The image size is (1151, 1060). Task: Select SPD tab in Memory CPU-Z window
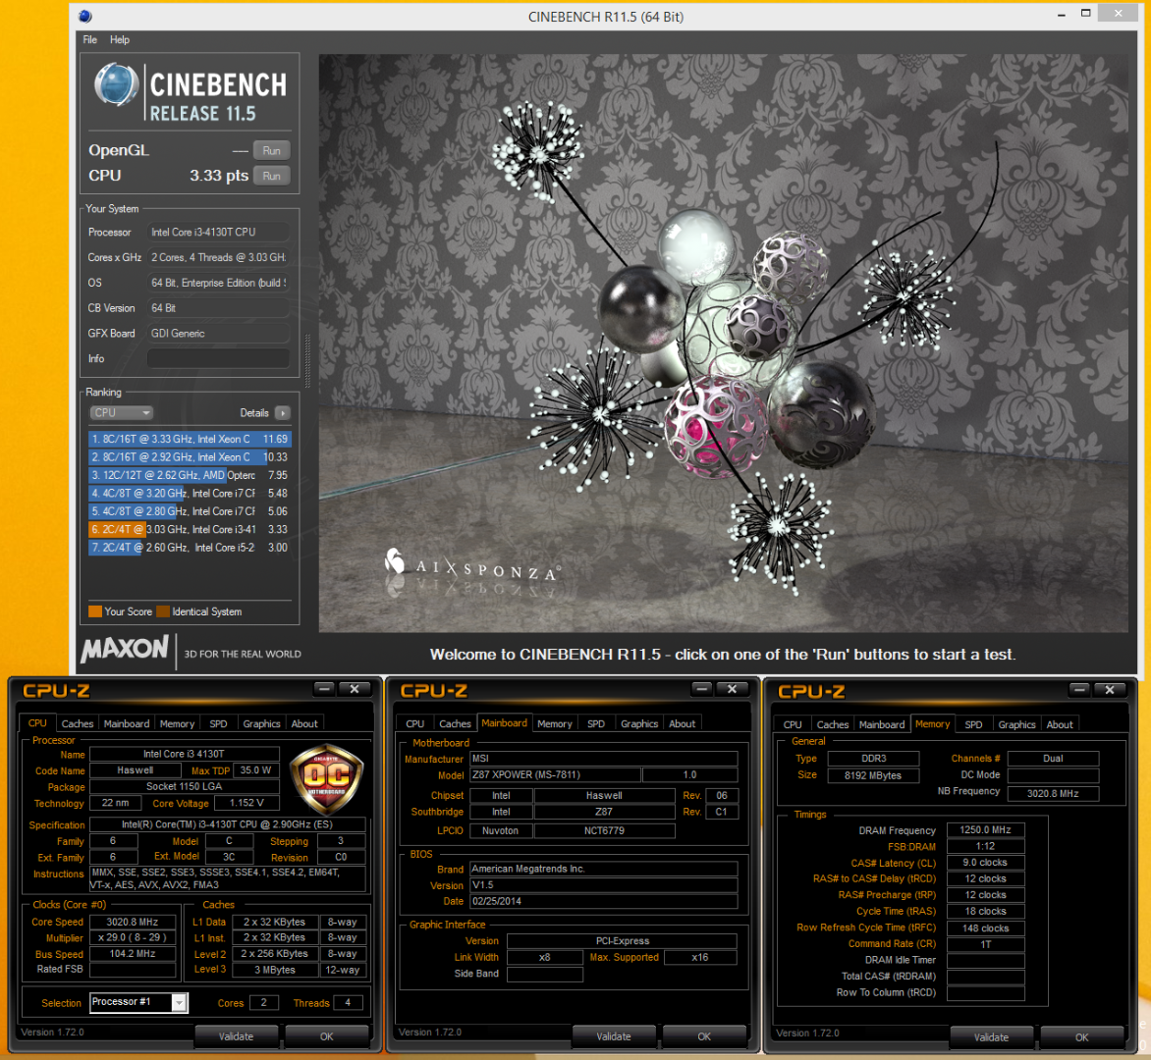point(973,724)
